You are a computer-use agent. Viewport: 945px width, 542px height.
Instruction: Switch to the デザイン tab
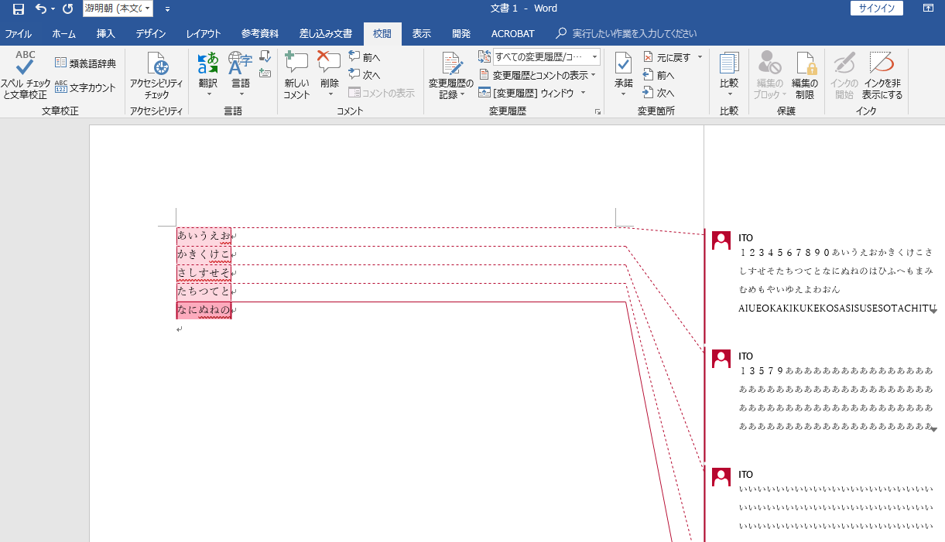click(x=150, y=34)
